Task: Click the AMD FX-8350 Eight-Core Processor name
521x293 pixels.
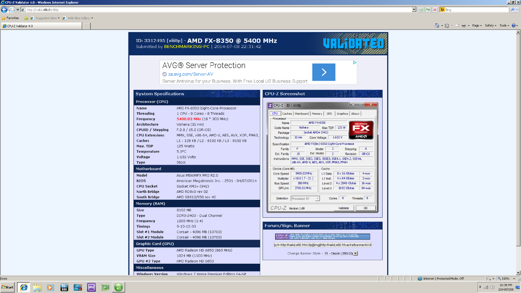Action: point(206,108)
